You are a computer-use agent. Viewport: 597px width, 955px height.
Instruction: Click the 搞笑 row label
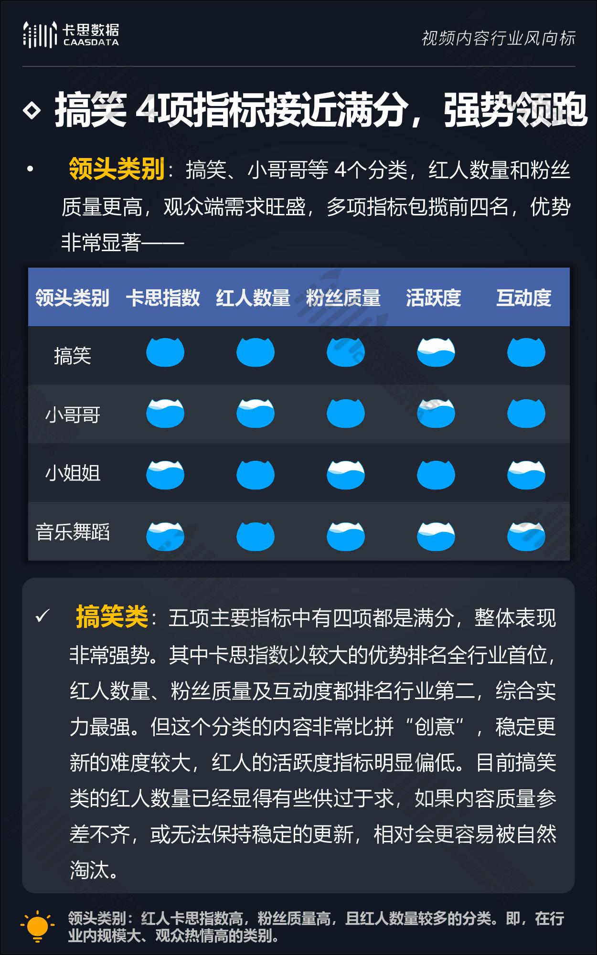(72, 356)
